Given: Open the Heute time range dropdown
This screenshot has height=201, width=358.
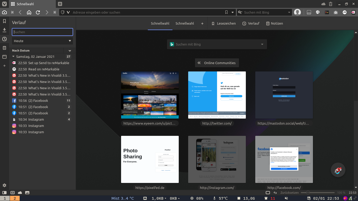Looking at the screenshot, I should [x=42, y=41].
